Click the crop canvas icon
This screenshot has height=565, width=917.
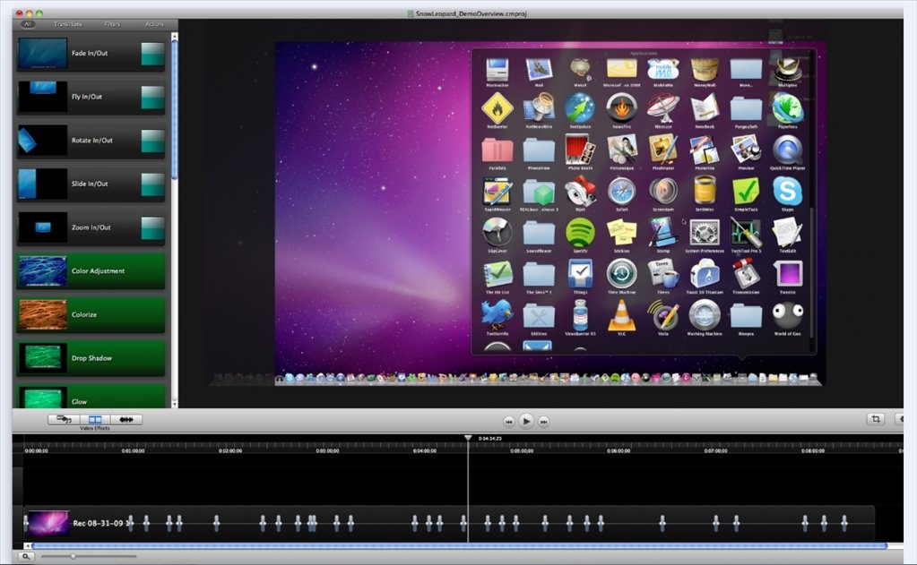pyautogui.click(x=876, y=419)
